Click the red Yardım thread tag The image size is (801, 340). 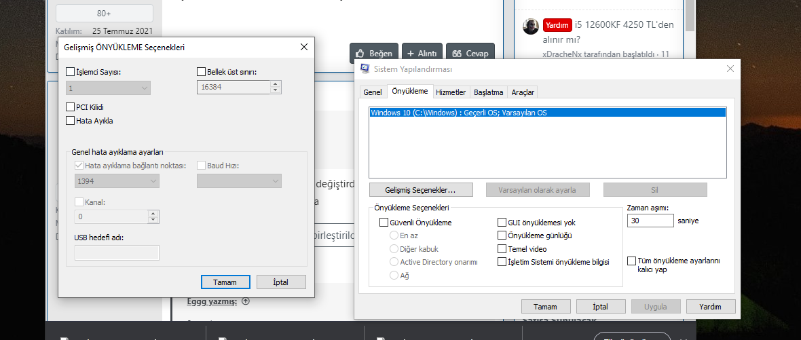(557, 24)
